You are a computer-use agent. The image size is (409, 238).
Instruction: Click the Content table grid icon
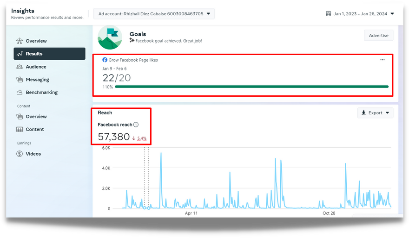point(20,129)
